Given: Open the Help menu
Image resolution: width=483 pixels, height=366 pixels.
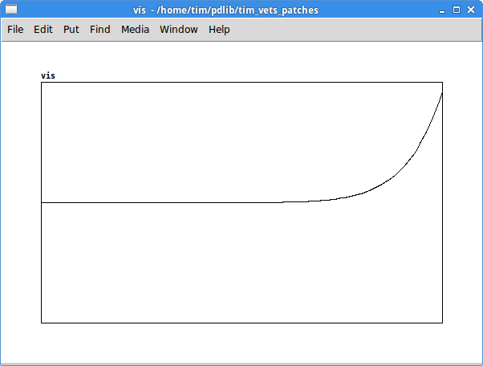Looking at the screenshot, I should pos(219,30).
